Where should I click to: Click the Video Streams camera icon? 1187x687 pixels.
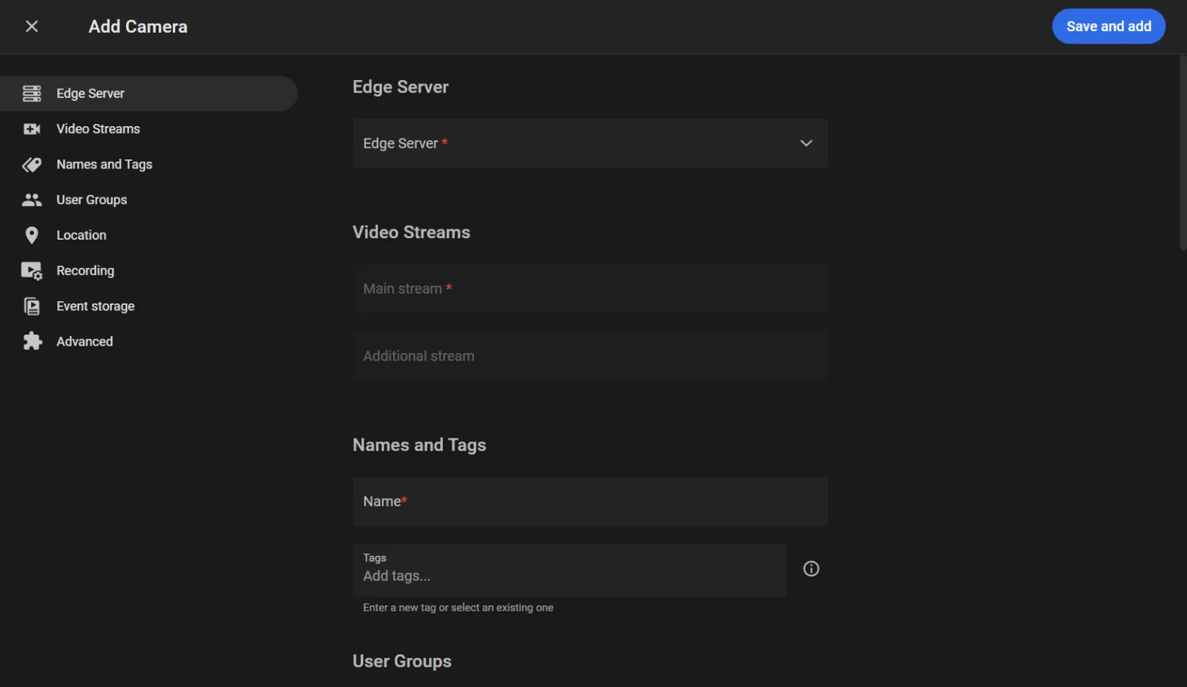tap(32, 129)
